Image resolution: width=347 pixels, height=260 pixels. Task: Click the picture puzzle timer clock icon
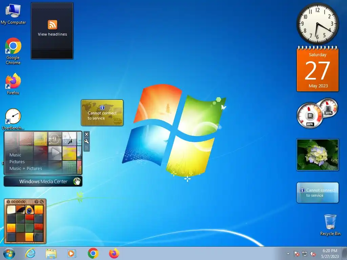click(x=8, y=202)
